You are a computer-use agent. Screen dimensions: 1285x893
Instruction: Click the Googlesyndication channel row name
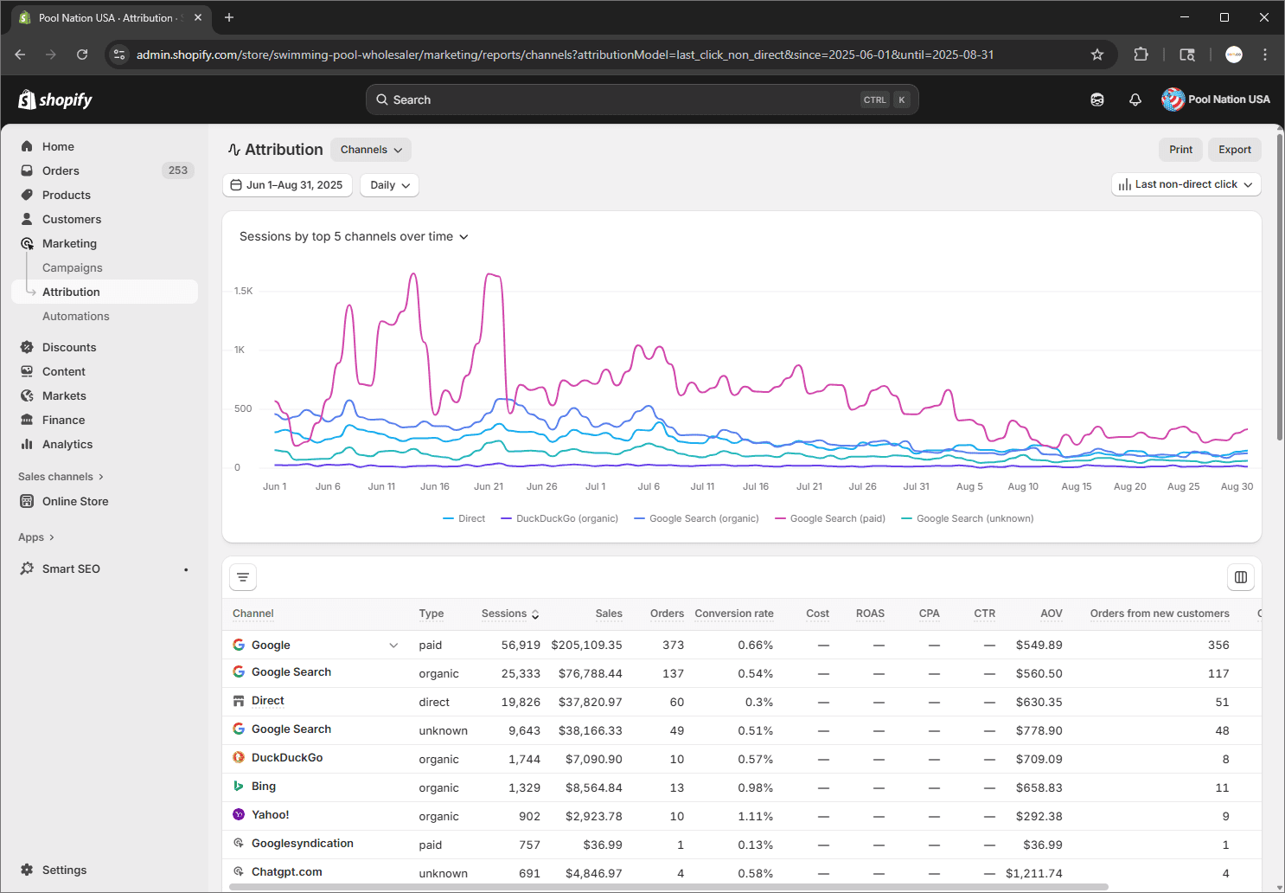(303, 844)
